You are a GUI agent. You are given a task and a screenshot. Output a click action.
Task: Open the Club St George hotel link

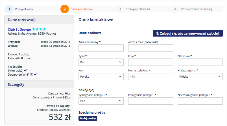[19, 30]
